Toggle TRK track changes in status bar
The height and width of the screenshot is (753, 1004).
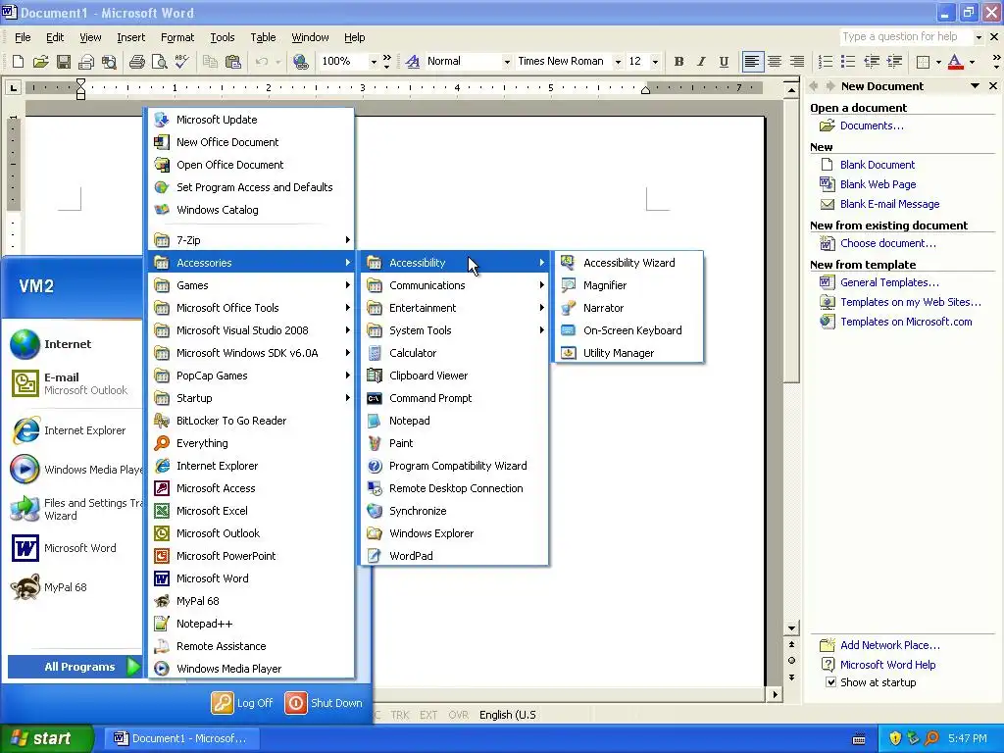click(x=400, y=715)
